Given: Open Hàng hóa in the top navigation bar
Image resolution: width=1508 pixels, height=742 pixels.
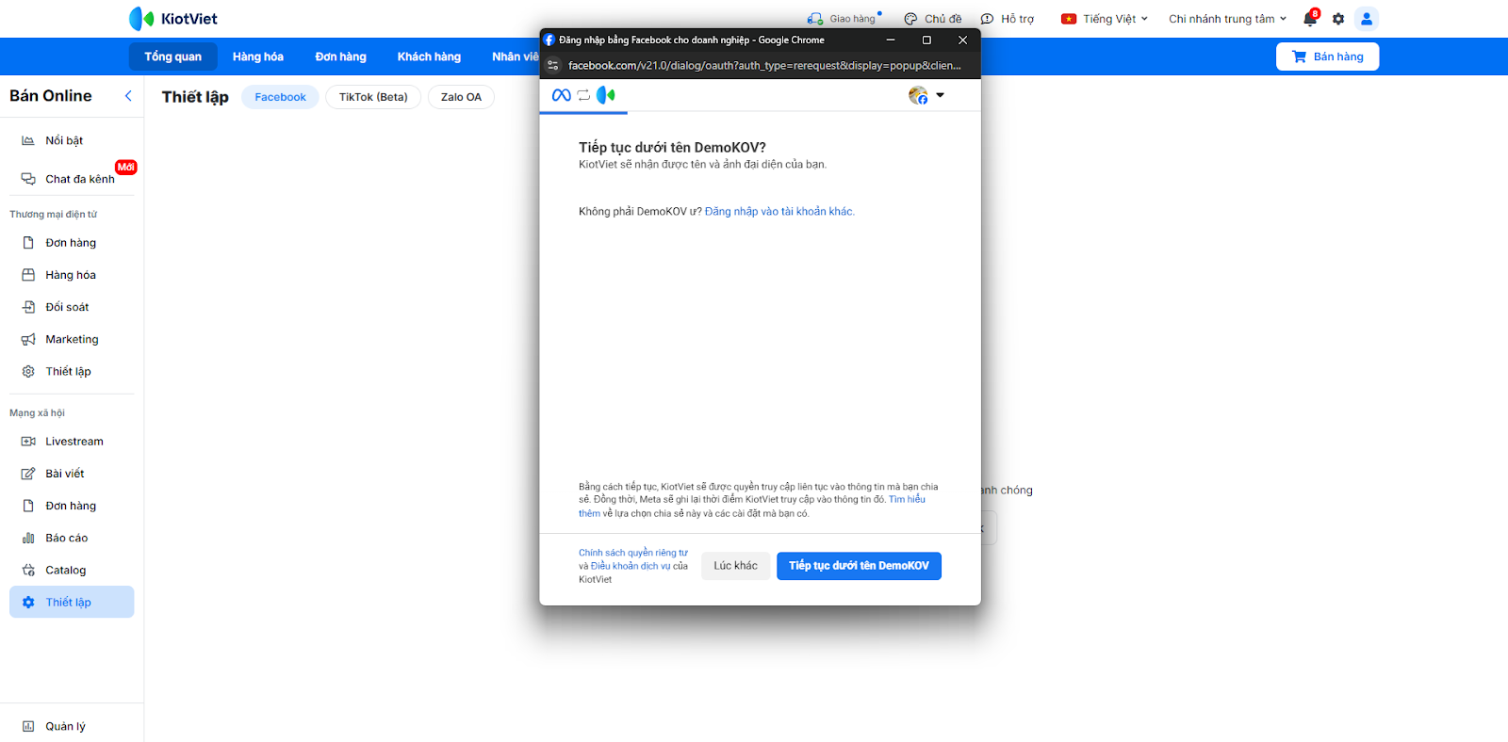Looking at the screenshot, I should (258, 56).
